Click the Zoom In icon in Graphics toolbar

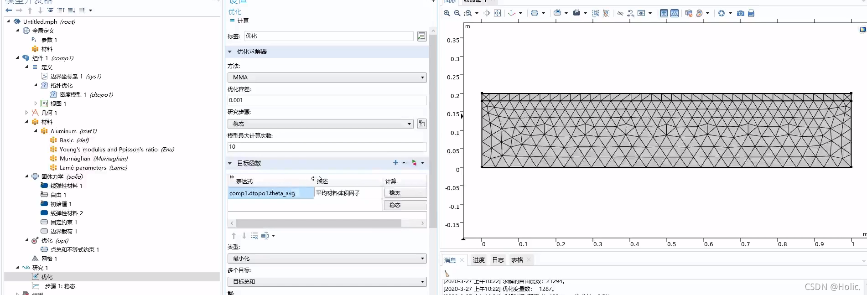(447, 13)
